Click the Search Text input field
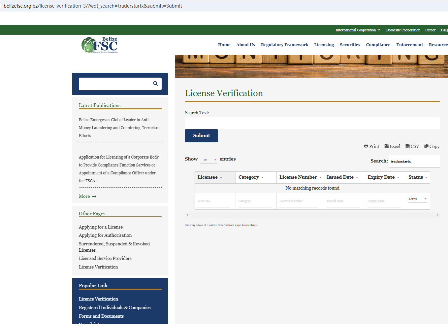Viewport: 448px width, 324px height. tap(312, 123)
